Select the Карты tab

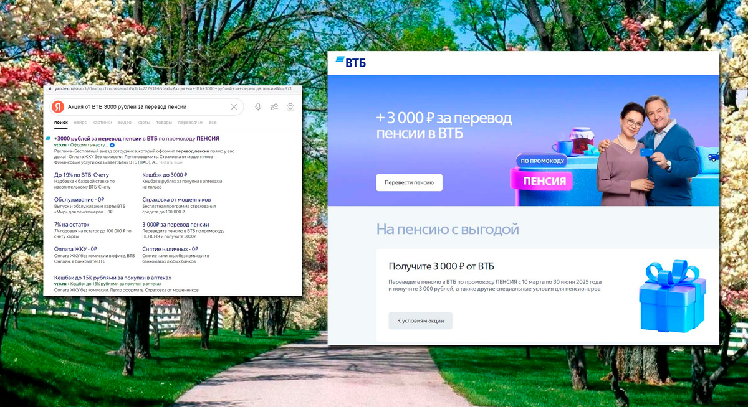click(x=143, y=123)
